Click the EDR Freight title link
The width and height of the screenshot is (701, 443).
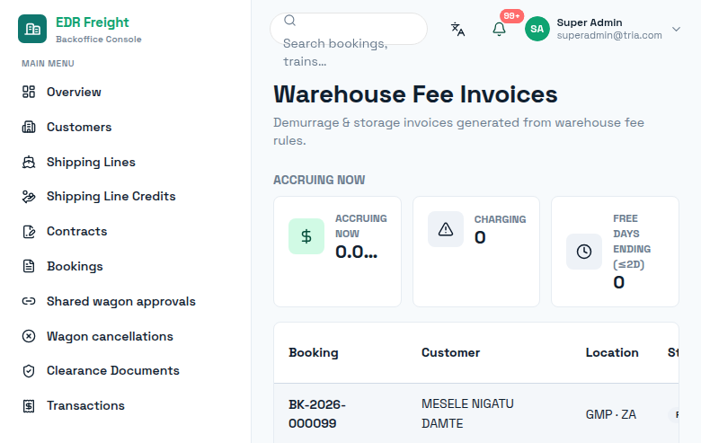point(92,22)
